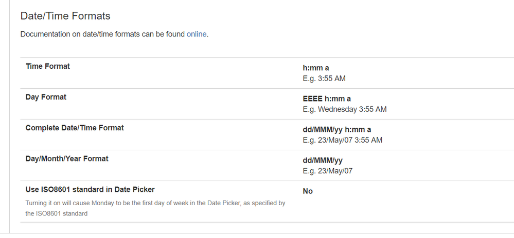The height and width of the screenshot is (238, 514).
Task: Select 'Use ISO8601 standard in Date Picker' label
Action: tap(90, 189)
